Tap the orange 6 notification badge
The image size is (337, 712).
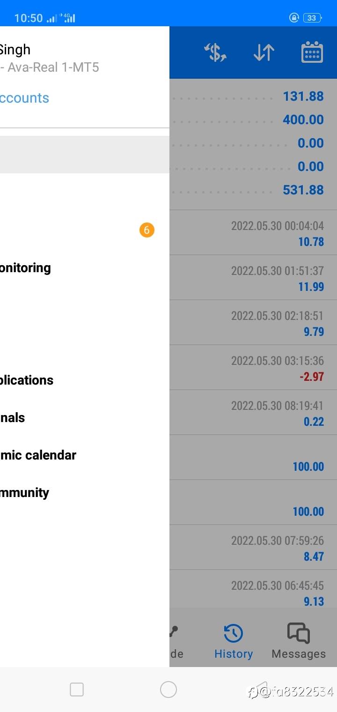[x=147, y=230]
